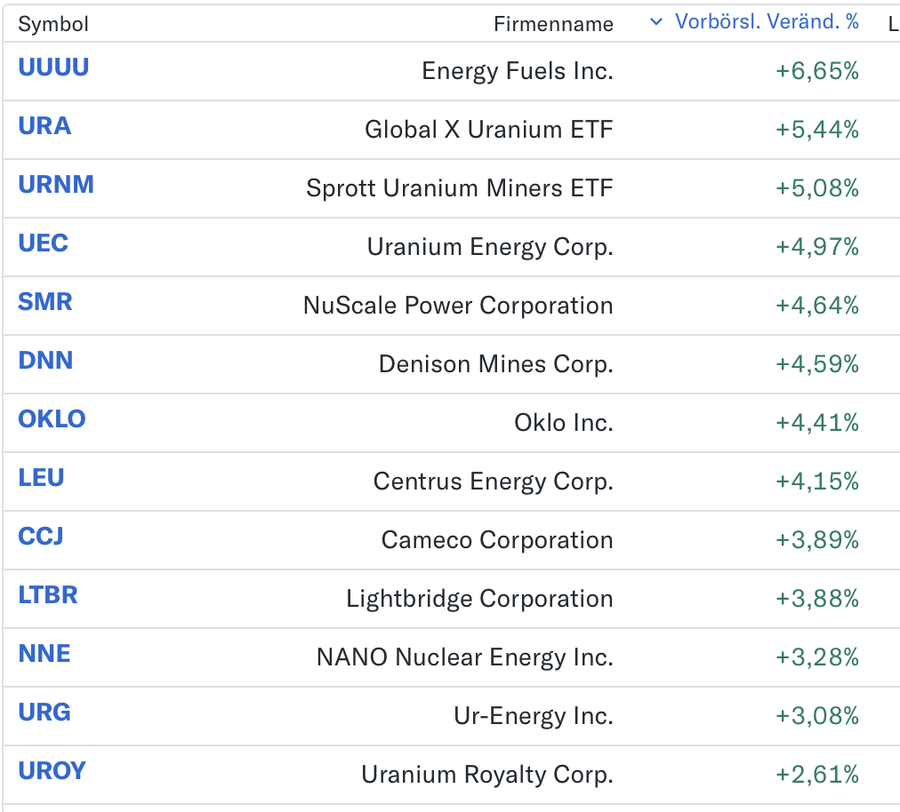Sort by Vorbörsl. Veränd. % column header
900x812 pixels.
(767, 22)
